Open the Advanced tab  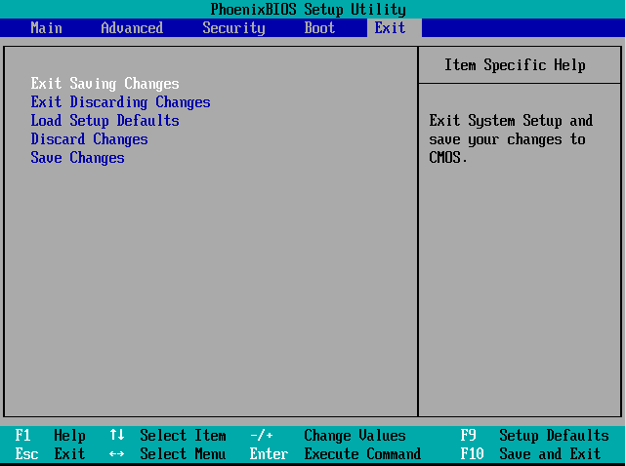pyautogui.click(x=132, y=27)
